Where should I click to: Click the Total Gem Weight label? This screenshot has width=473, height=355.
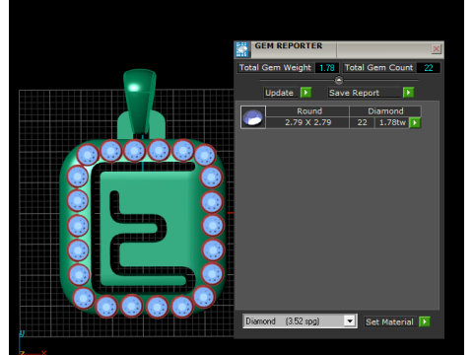pyautogui.click(x=275, y=68)
